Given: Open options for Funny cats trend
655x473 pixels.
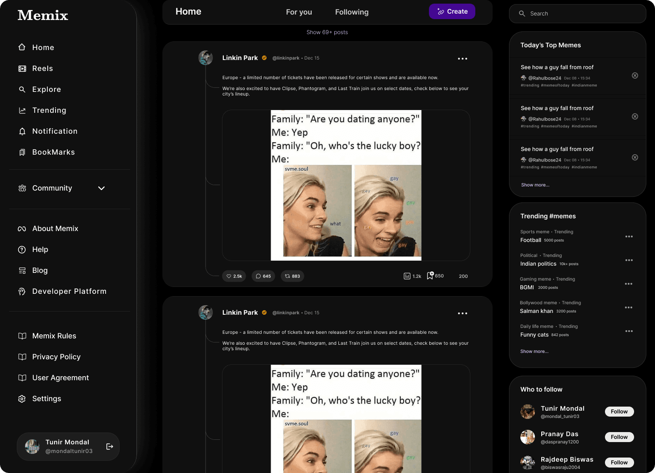Looking at the screenshot, I should pos(629,331).
